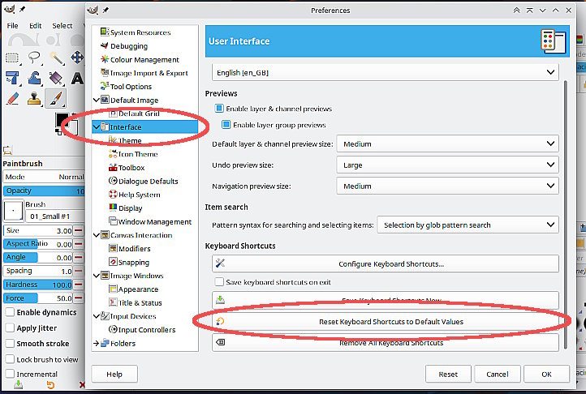Viewport: 586px width, 394px height.
Task: Reset Size value with its button
Action: coord(79,231)
